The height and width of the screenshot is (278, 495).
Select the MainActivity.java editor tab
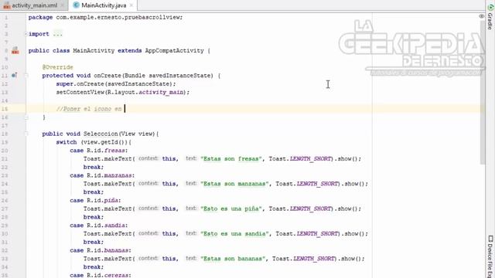coord(104,5)
